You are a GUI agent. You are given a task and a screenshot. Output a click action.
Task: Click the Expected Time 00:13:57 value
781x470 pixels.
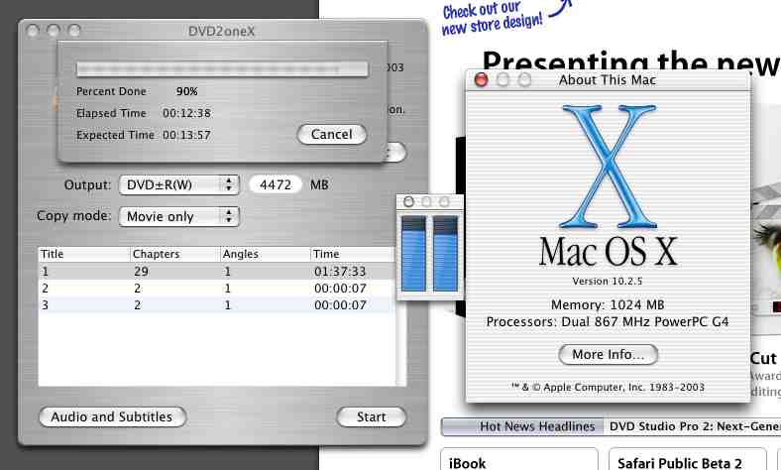186,135
